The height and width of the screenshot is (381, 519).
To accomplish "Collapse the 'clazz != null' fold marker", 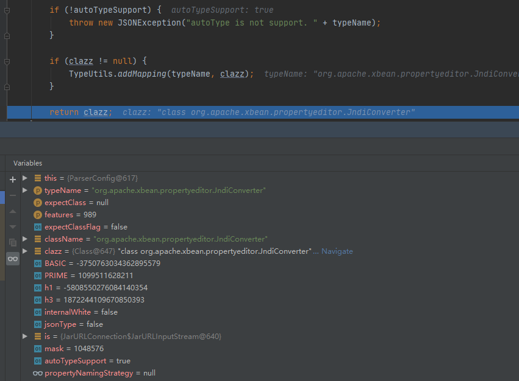I will coord(7,61).
